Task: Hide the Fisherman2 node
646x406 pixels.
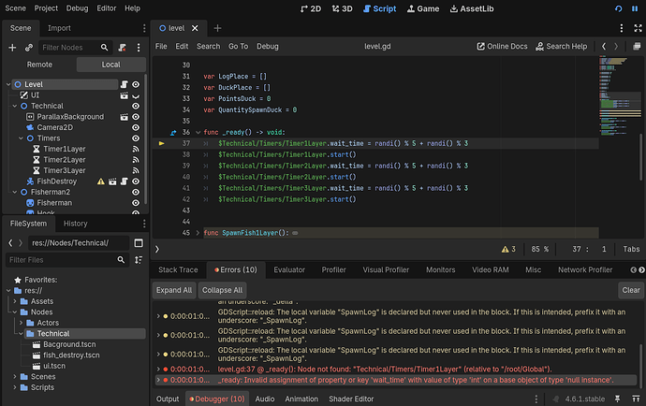Action: 137,192
